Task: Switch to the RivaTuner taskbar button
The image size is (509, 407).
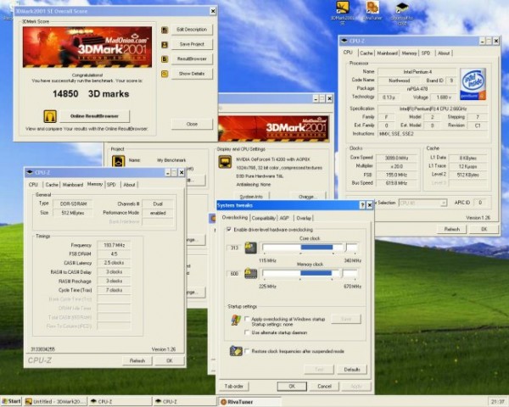Action: click(249, 401)
